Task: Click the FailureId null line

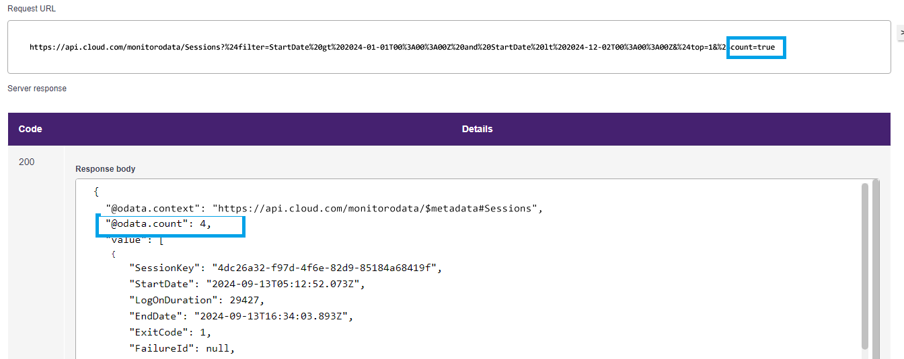Action: tap(182, 348)
